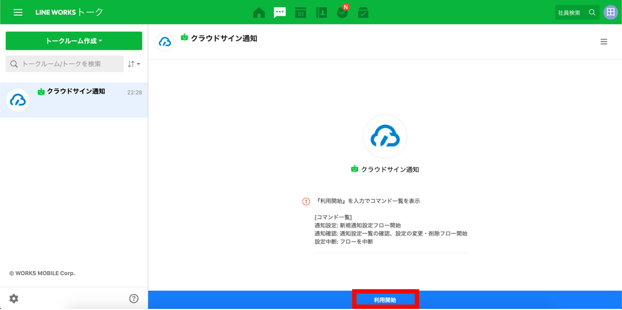Click the green bot icon in chat header
Viewport: 622px width, 310px height.
tap(184, 37)
